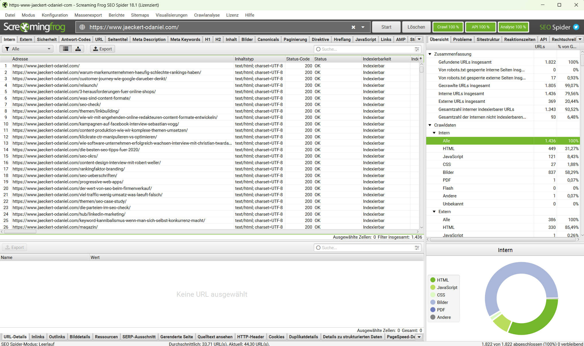The image size is (584, 346).
Task: Click Bilder legend color swatch
Action: point(433,302)
